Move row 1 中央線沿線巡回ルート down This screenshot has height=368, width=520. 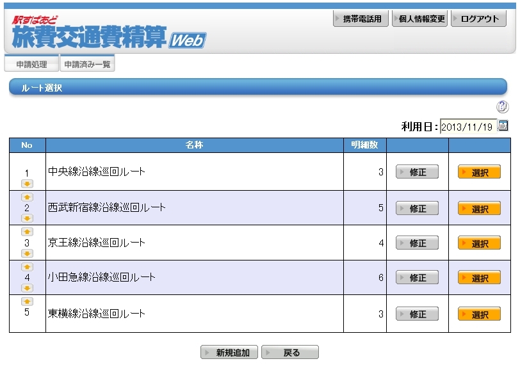(27, 184)
